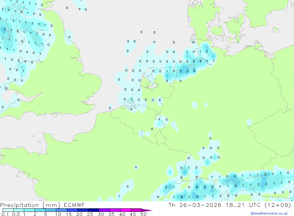Click the '45' legend scale label
294x216 pixels.
click(133, 214)
